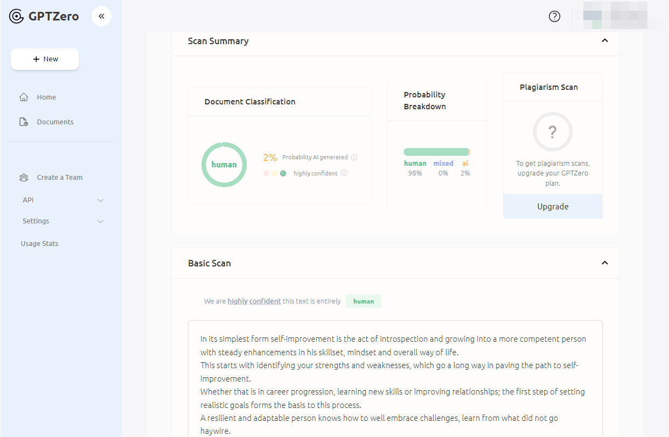
Task: Click the human donut chart
Action: [x=224, y=165]
